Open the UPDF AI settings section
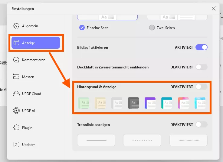 click(x=36, y=111)
